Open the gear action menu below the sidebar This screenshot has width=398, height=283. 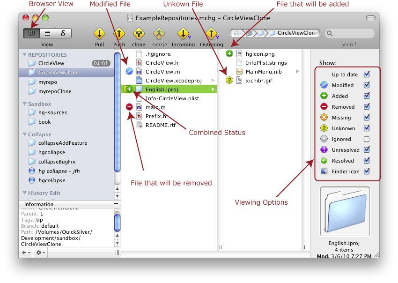tap(40, 253)
